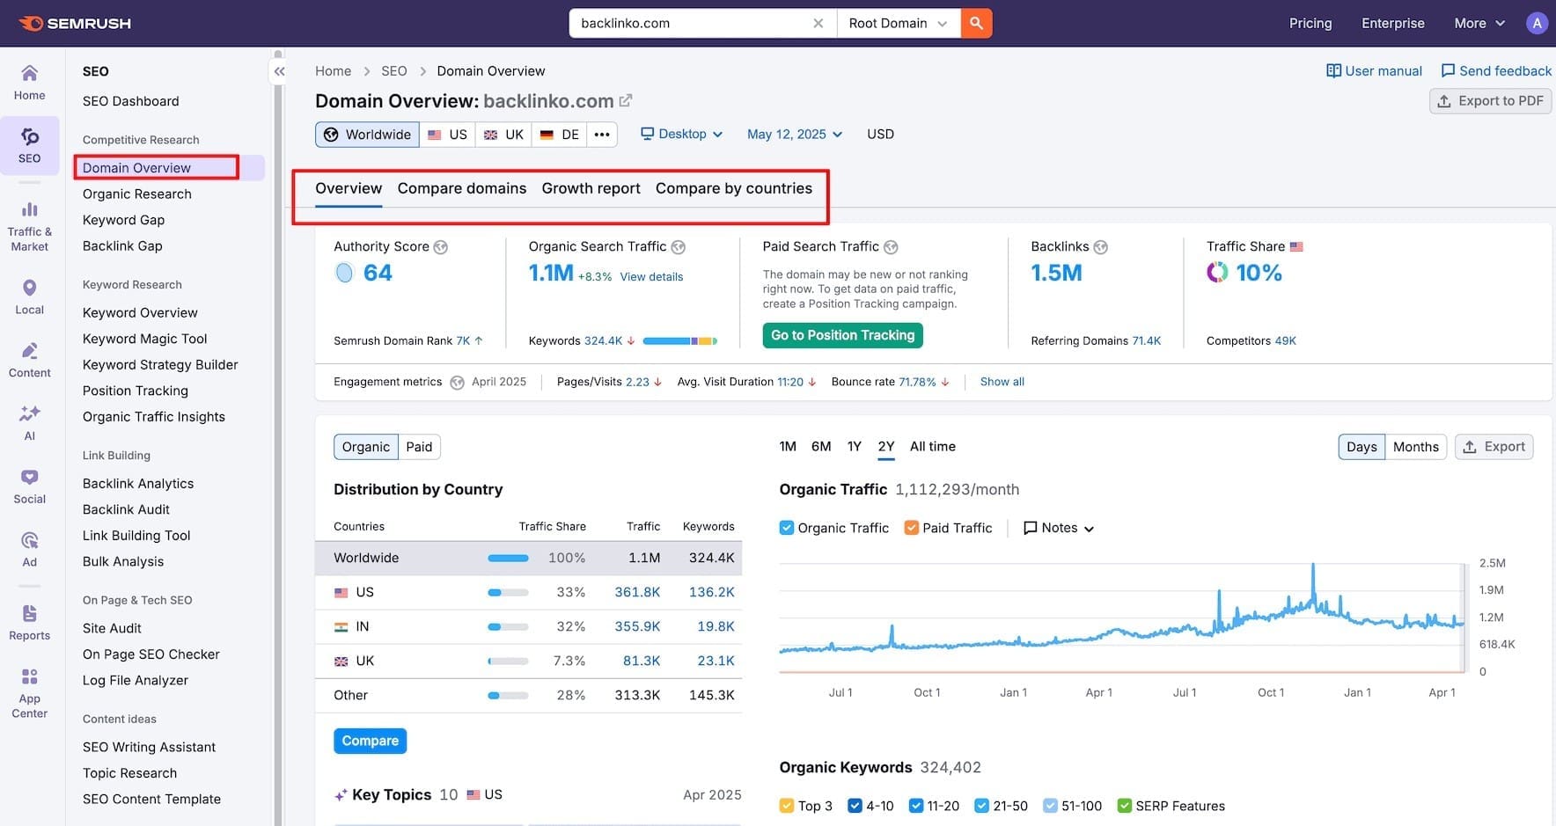Viewport: 1556px width, 826px height.
Task: Switch to the Growth report tab
Action: (x=591, y=188)
